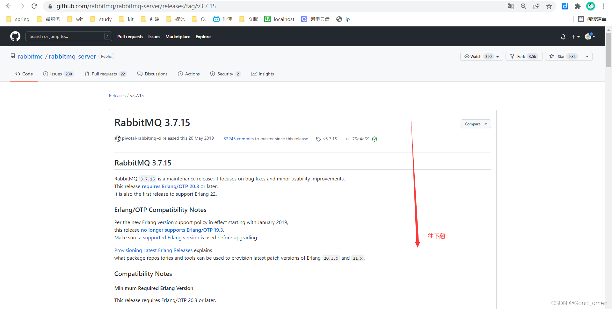Open the plus create-new dropdown
The image size is (612, 309).
point(575,37)
